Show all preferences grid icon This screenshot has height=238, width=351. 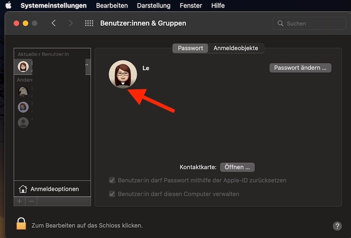[89, 23]
